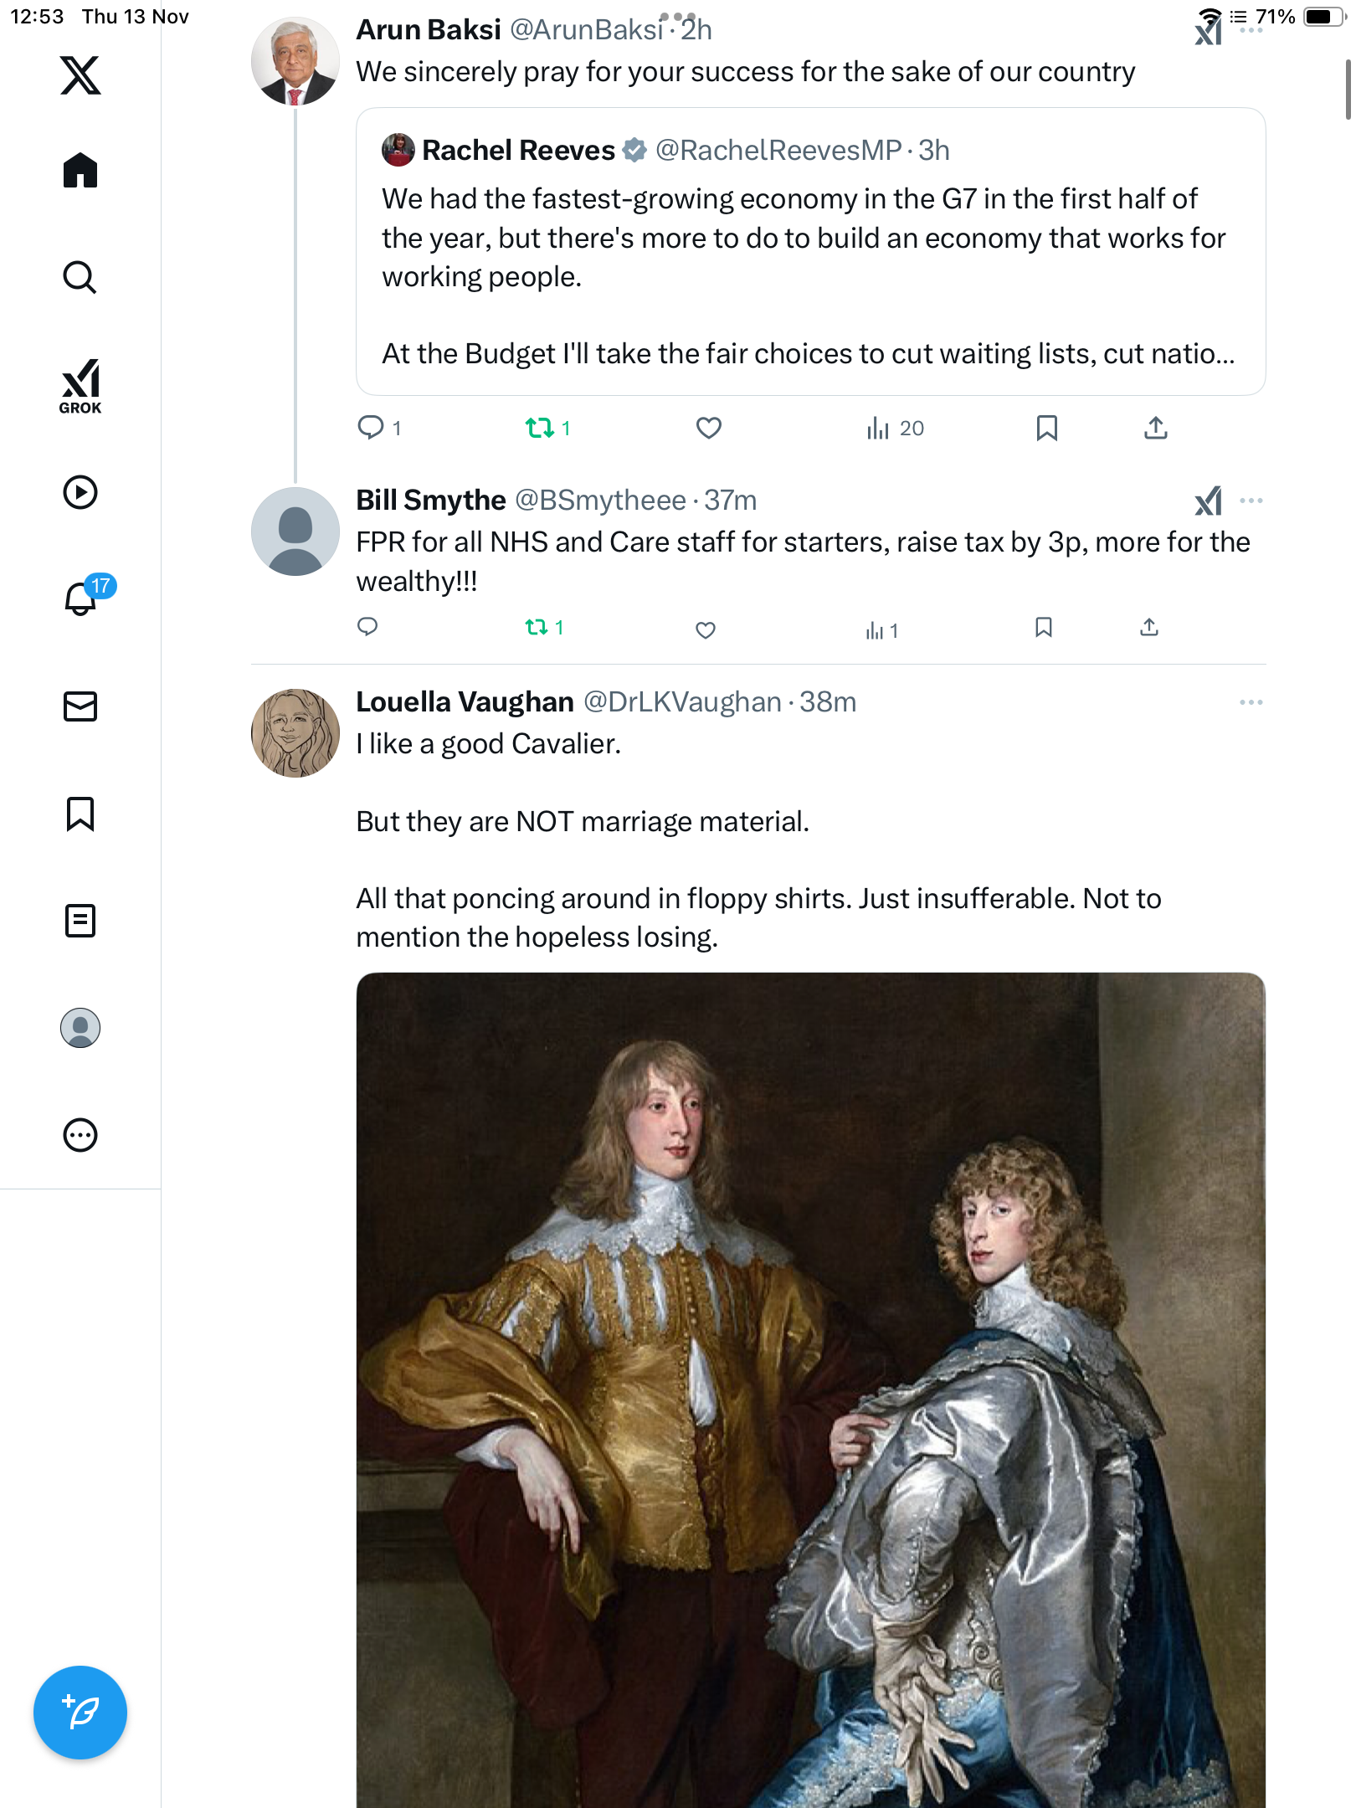The height and width of the screenshot is (1808, 1356).
Task: Open more options on Bill Smythe's post
Action: tap(1251, 501)
